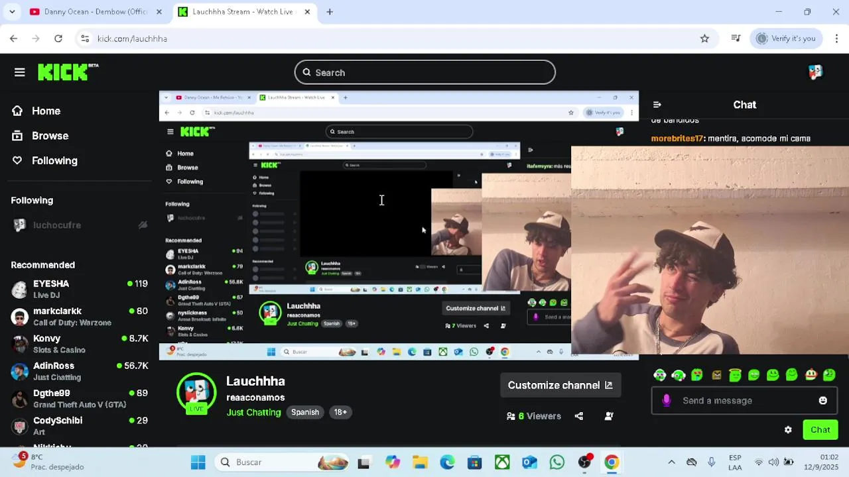This screenshot has width=849, height=477.
Task: Open a new browser tab
Action: (330, 12)
